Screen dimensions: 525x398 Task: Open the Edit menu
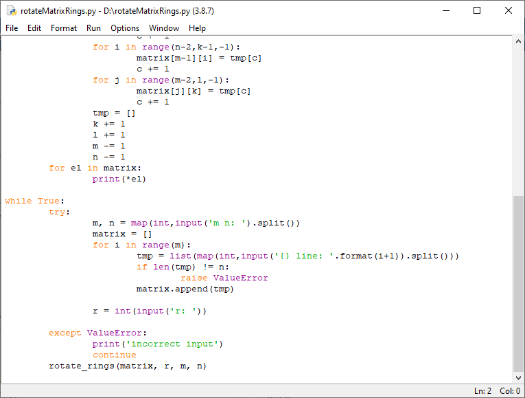(34, 28)
